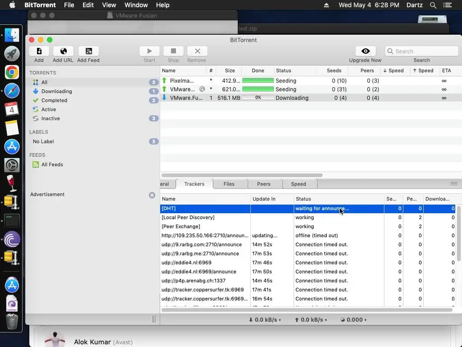Click the sidebar resize handle in status bar
The image size is (462, 347).
coord(153,319)
